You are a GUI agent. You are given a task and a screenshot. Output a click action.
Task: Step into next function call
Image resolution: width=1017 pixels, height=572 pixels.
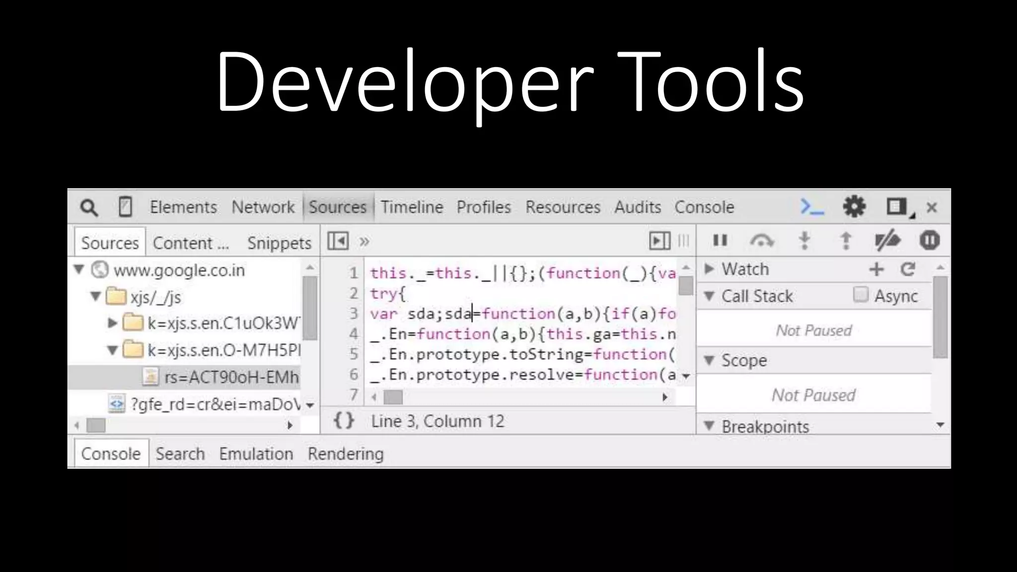click(804, 241)
